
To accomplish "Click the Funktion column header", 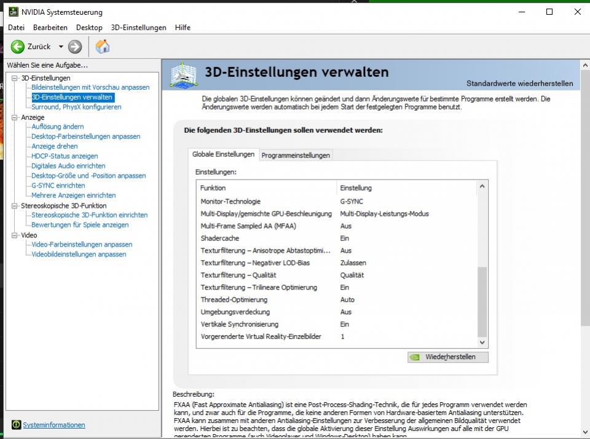I will [x=266, y=188].
